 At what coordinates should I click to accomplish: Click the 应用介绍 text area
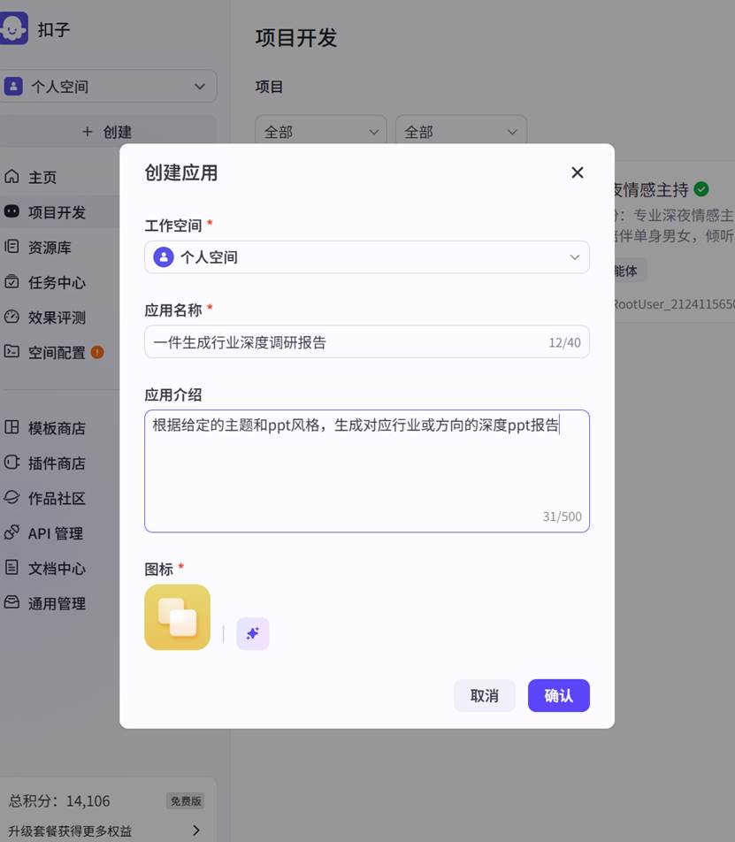pos(367,471)
